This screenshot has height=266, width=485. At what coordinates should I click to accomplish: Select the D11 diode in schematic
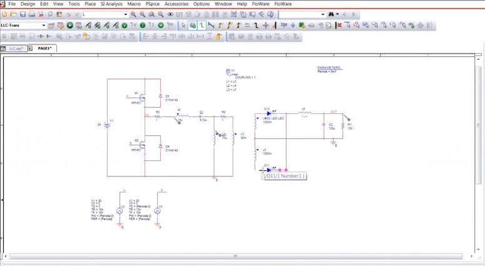pos(268,169)
